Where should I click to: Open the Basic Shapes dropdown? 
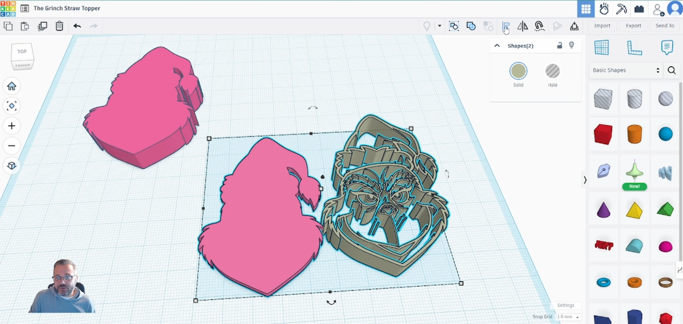pos(626,70)
